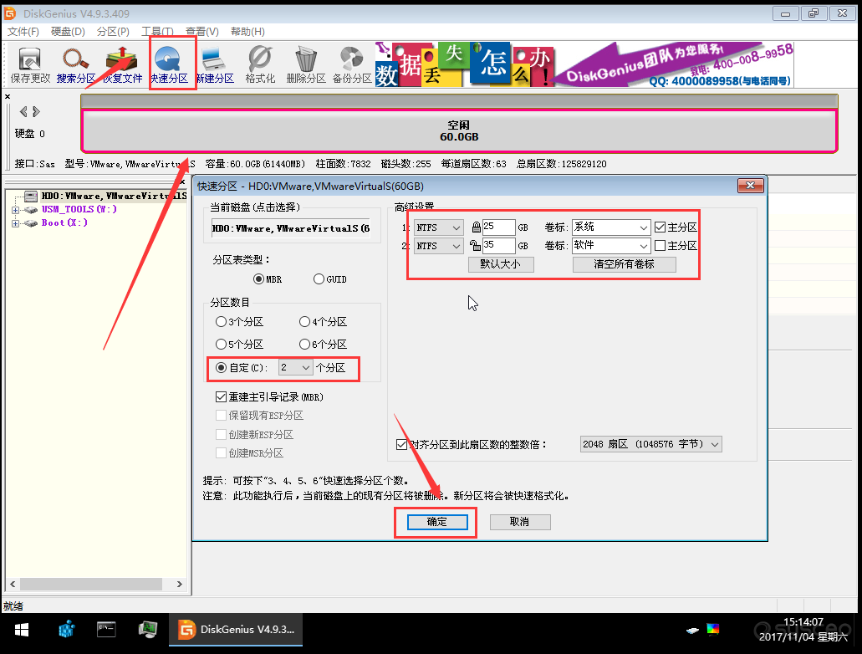862x654 pixels.
Task: Toggle size lock icon for partition 2
Action: [x=476, y=245]
